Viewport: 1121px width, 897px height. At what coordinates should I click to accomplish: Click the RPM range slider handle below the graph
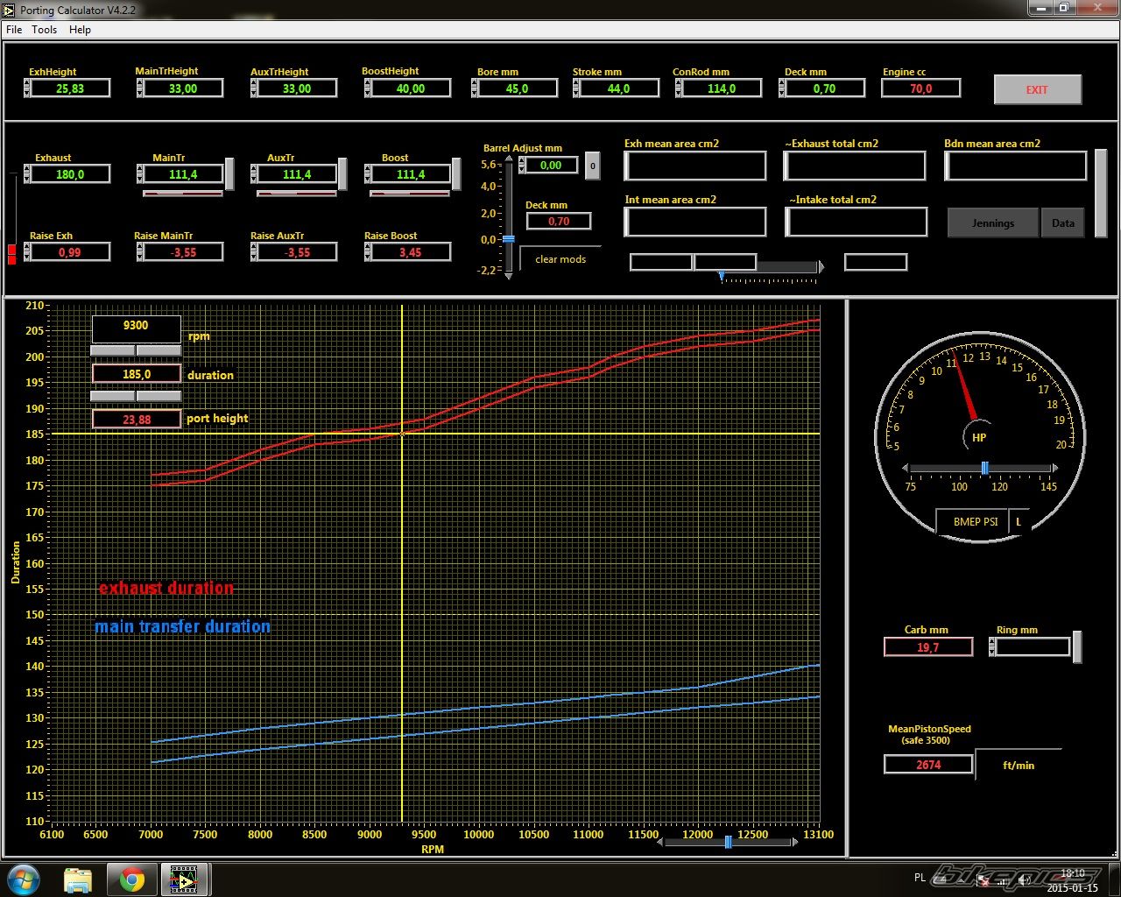coord(728,842)
